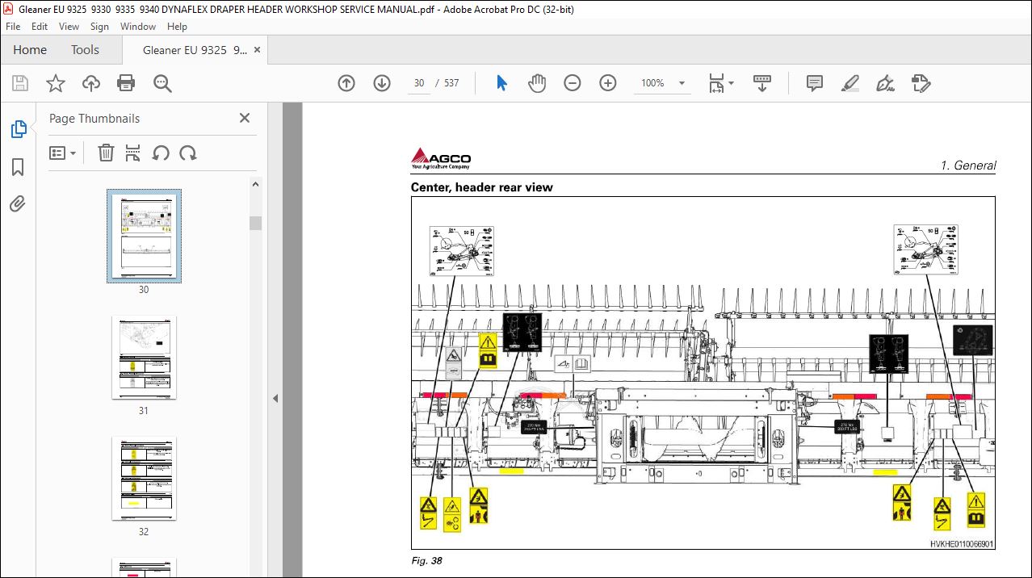Go to the next page with the down arrow
Viewport: 1032px width, 578px height.
[382, 83]
